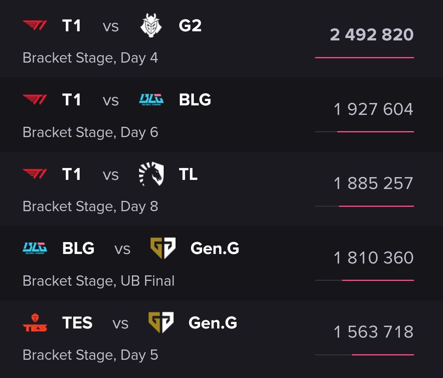Image resolution: width=443 pixels, height=378 pixels.
Task: Click the "Bracket Stage, Day 4" label
Action: click(x=90, y=58)
